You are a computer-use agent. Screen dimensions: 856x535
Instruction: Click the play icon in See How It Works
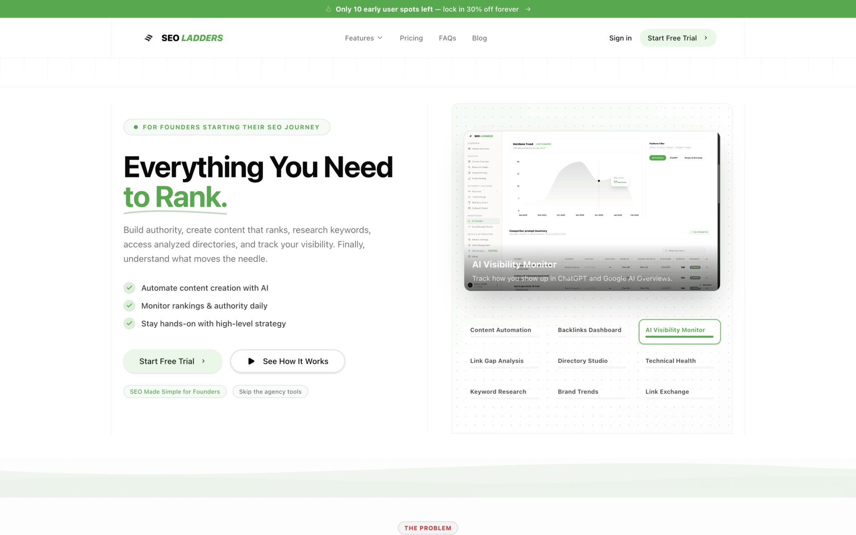pyautogui.click(x=251, y=361)
